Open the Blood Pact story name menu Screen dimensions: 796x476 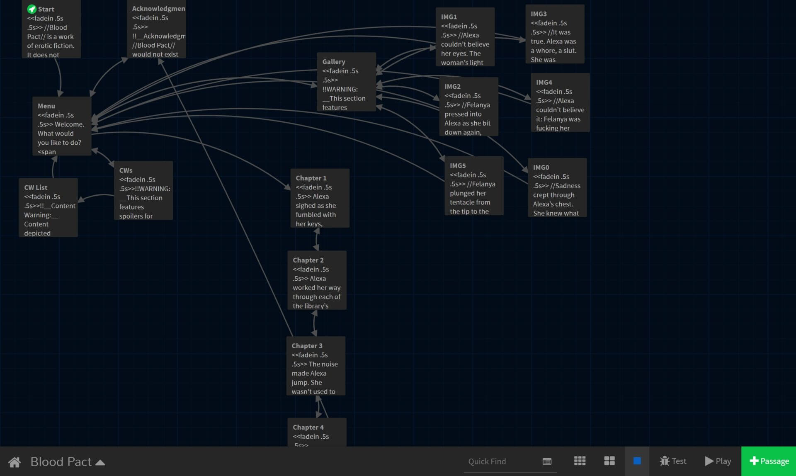[x=61, y=461]
